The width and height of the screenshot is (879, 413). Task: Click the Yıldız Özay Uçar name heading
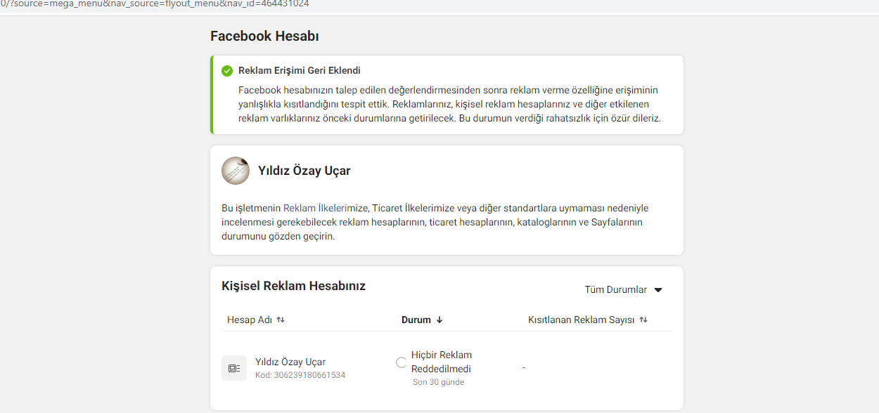click(x=304, y=171)
